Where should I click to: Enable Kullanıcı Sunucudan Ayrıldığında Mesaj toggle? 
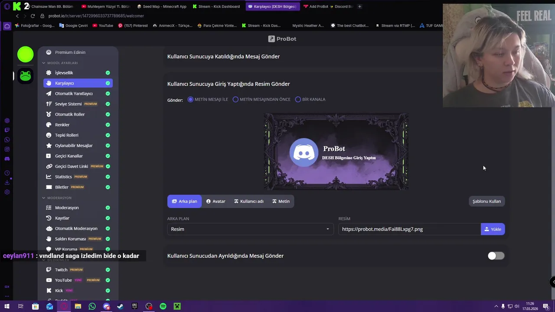pos(496,256)
